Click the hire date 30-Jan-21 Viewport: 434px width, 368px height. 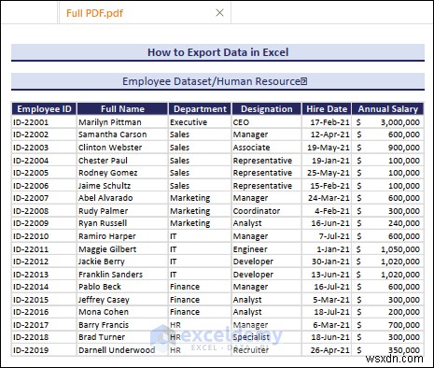pos(330,262)
